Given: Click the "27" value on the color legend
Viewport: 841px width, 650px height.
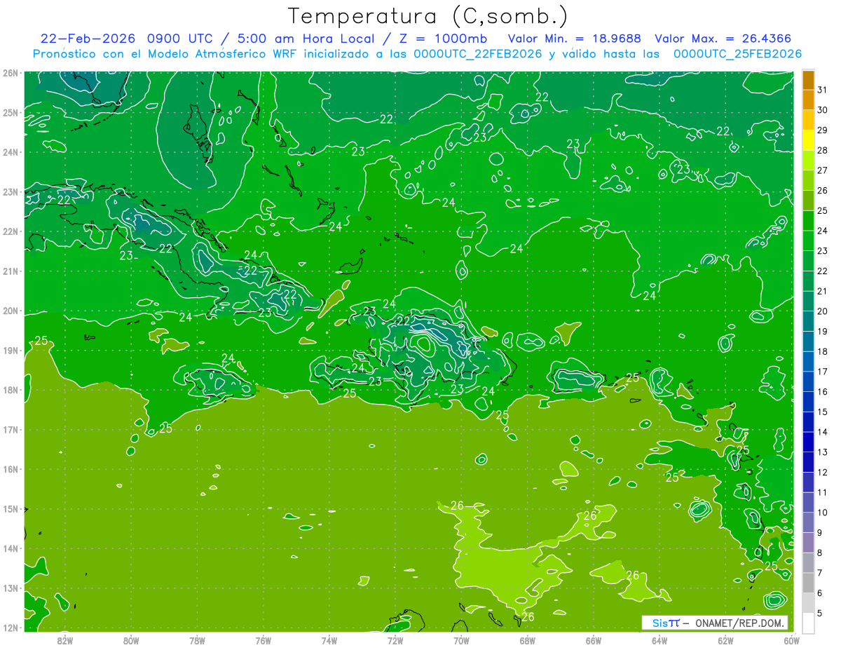Looking at the screenshot, I should (822, 170).
